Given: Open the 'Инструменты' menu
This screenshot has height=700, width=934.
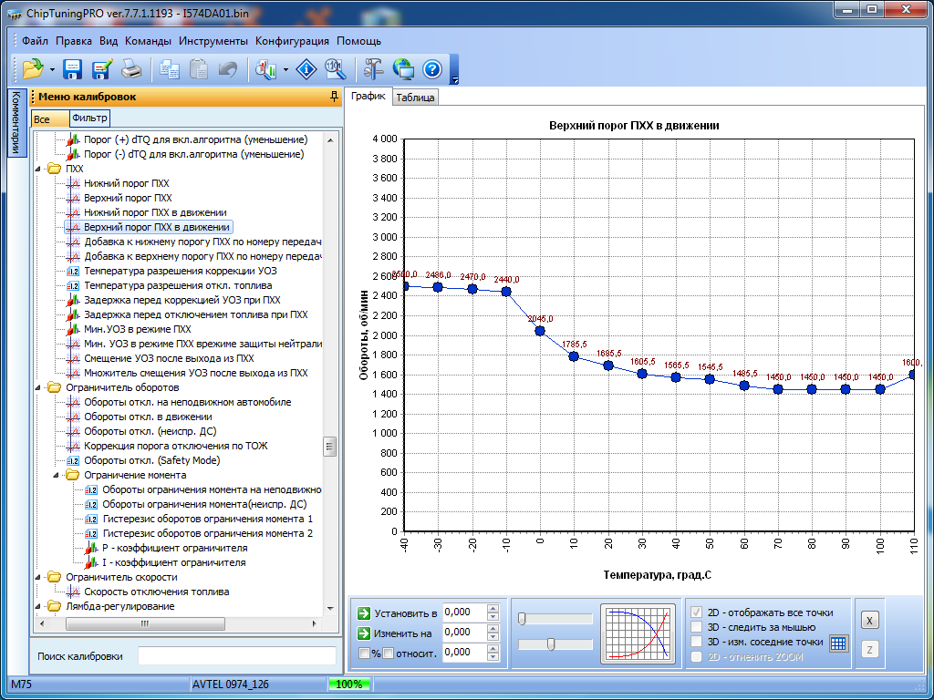Looking at the screenshot, I should click(213, 41).
